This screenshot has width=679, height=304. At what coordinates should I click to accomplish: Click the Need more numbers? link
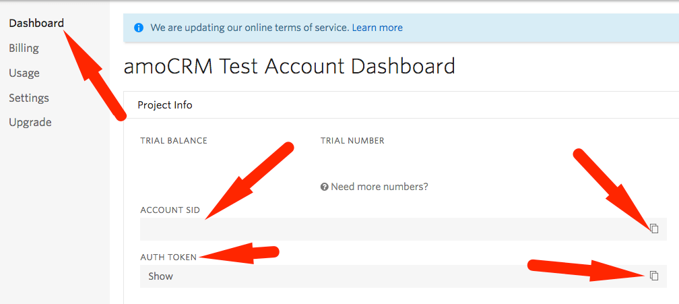click(x=379, y=187)
